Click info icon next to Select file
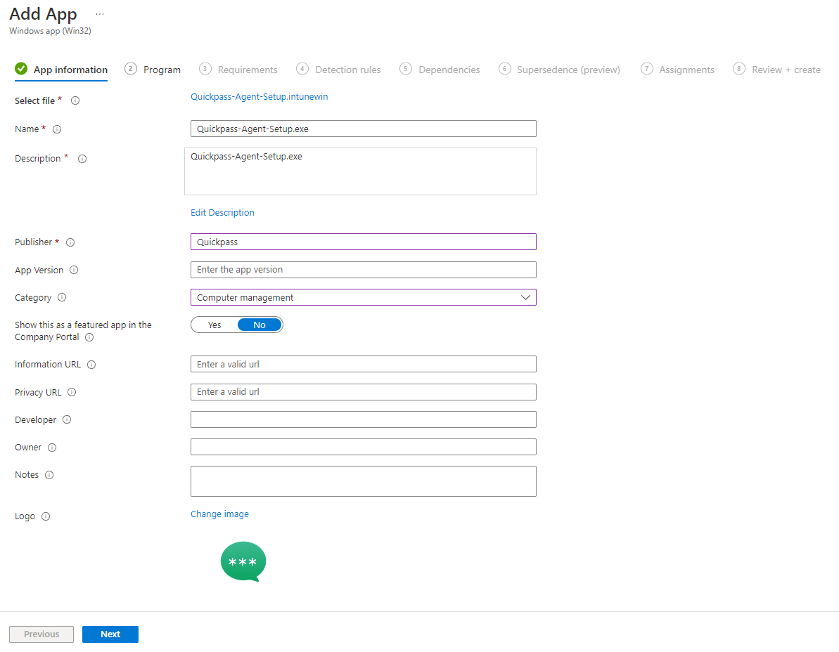839x652 pixels. (75, 100)
